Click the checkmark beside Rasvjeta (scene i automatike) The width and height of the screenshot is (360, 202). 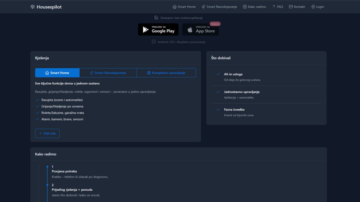(37, 100)
